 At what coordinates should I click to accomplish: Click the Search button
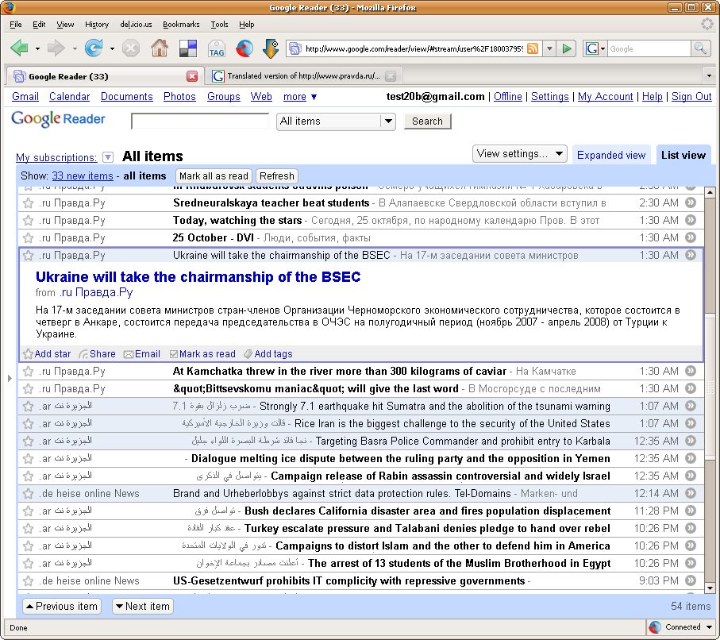pyautogui.click(x=427, y=121)
